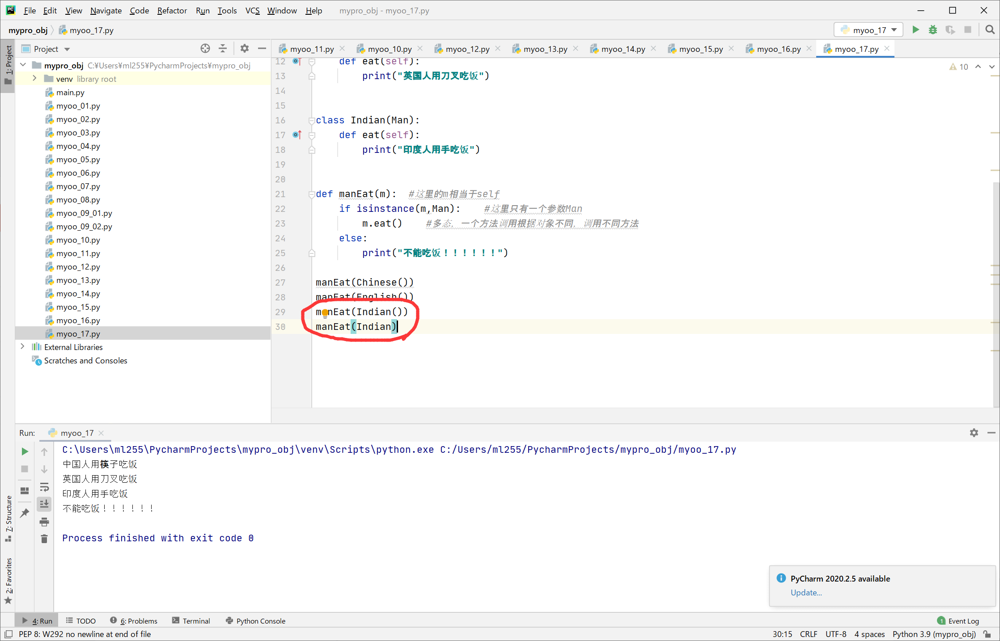Open the Terminal tool window tab
This screenshot has height=641, width=1000.
(x=191, y=621)
